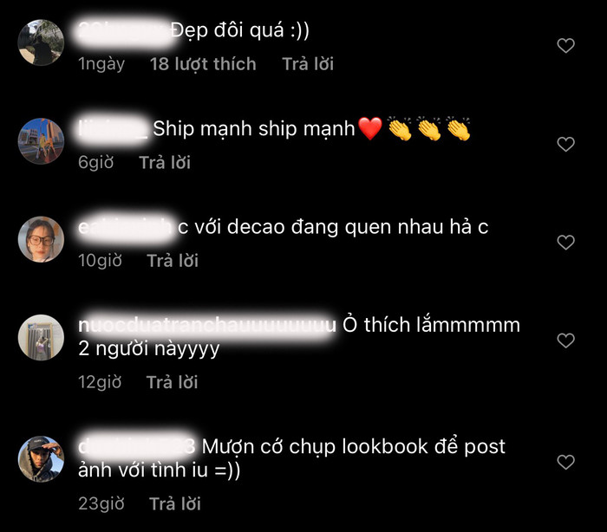Like the comment asking about decao
This screenshot has height=532, width=607.
[x=565, y=243]
